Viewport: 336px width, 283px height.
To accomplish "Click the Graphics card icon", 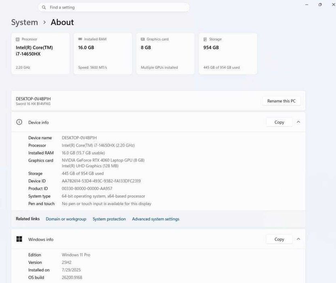I will pos(143,39).
